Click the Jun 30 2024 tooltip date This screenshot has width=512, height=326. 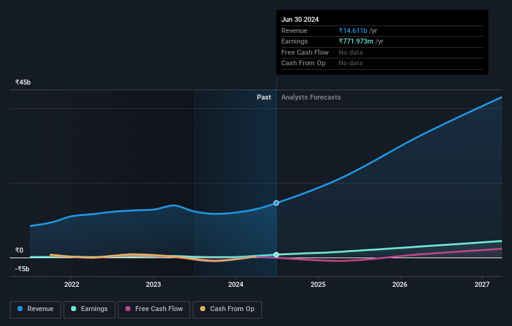point(300,19)
